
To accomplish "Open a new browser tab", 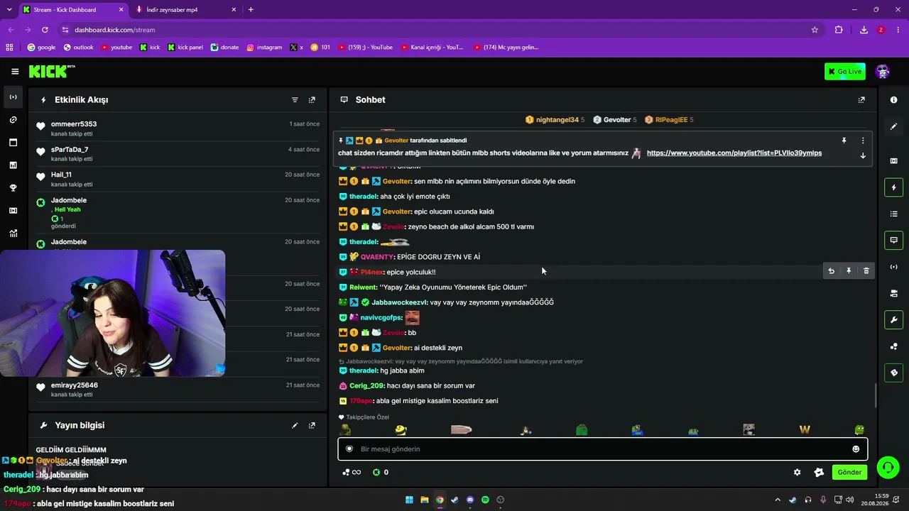I will coord(251,9).
